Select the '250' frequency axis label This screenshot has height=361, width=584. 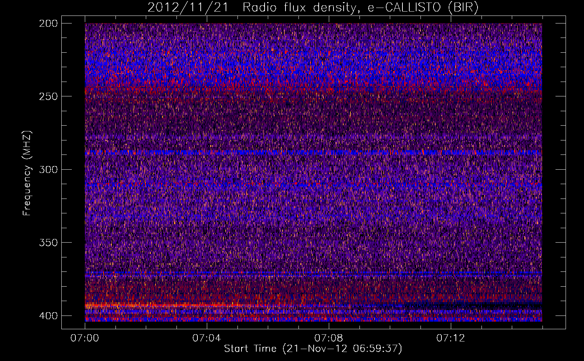48,96
